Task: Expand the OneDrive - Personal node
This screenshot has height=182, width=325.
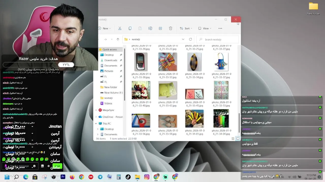Action: [x=96, y=117]
